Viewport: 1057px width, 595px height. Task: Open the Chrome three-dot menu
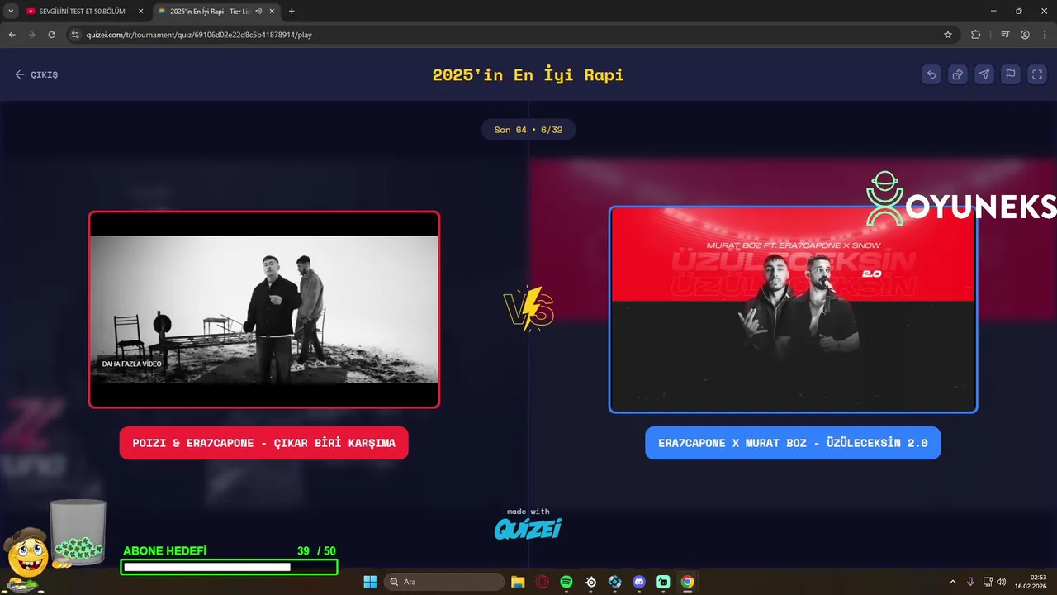1044,35
